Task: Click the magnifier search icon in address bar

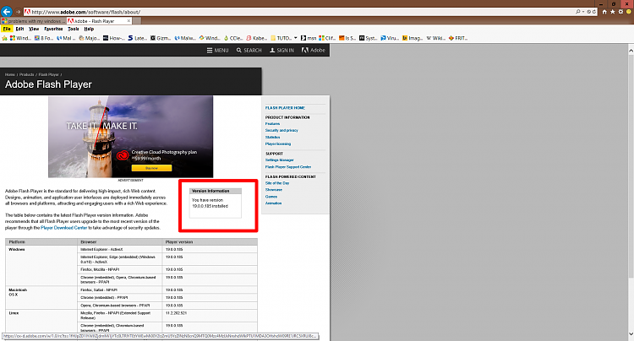Action: point(578,12)
